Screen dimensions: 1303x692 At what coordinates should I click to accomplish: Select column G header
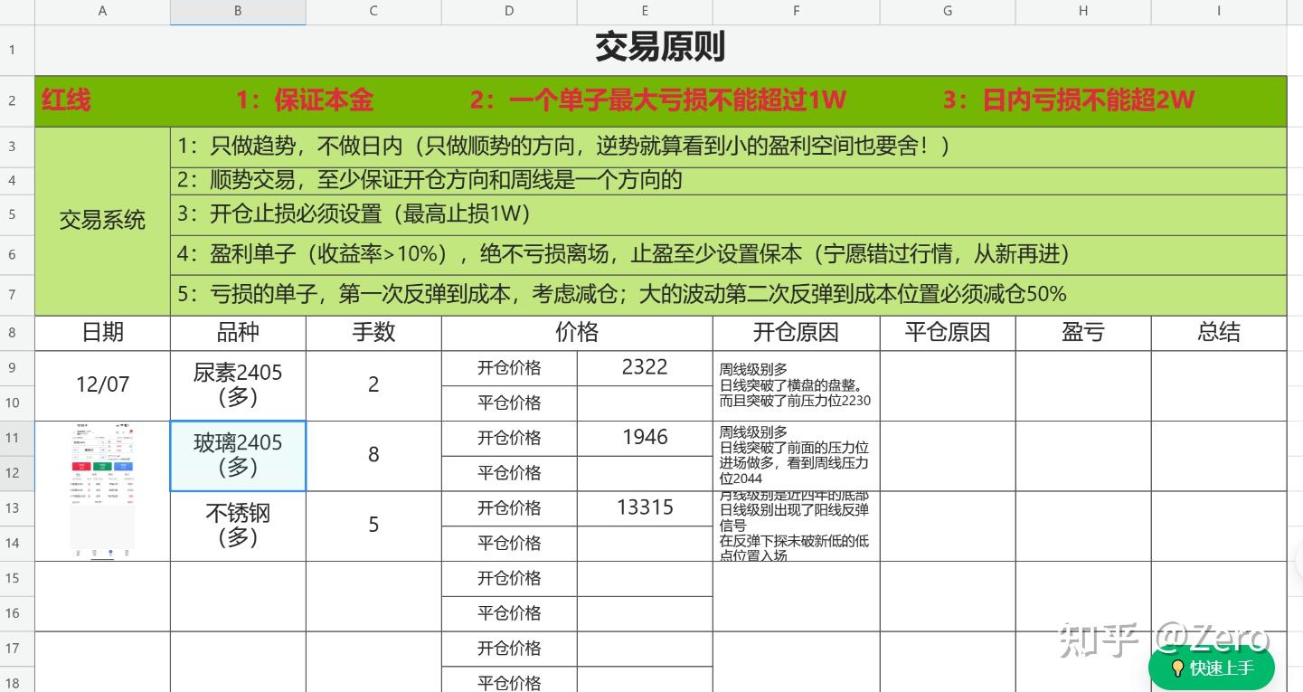pos(948,12)
